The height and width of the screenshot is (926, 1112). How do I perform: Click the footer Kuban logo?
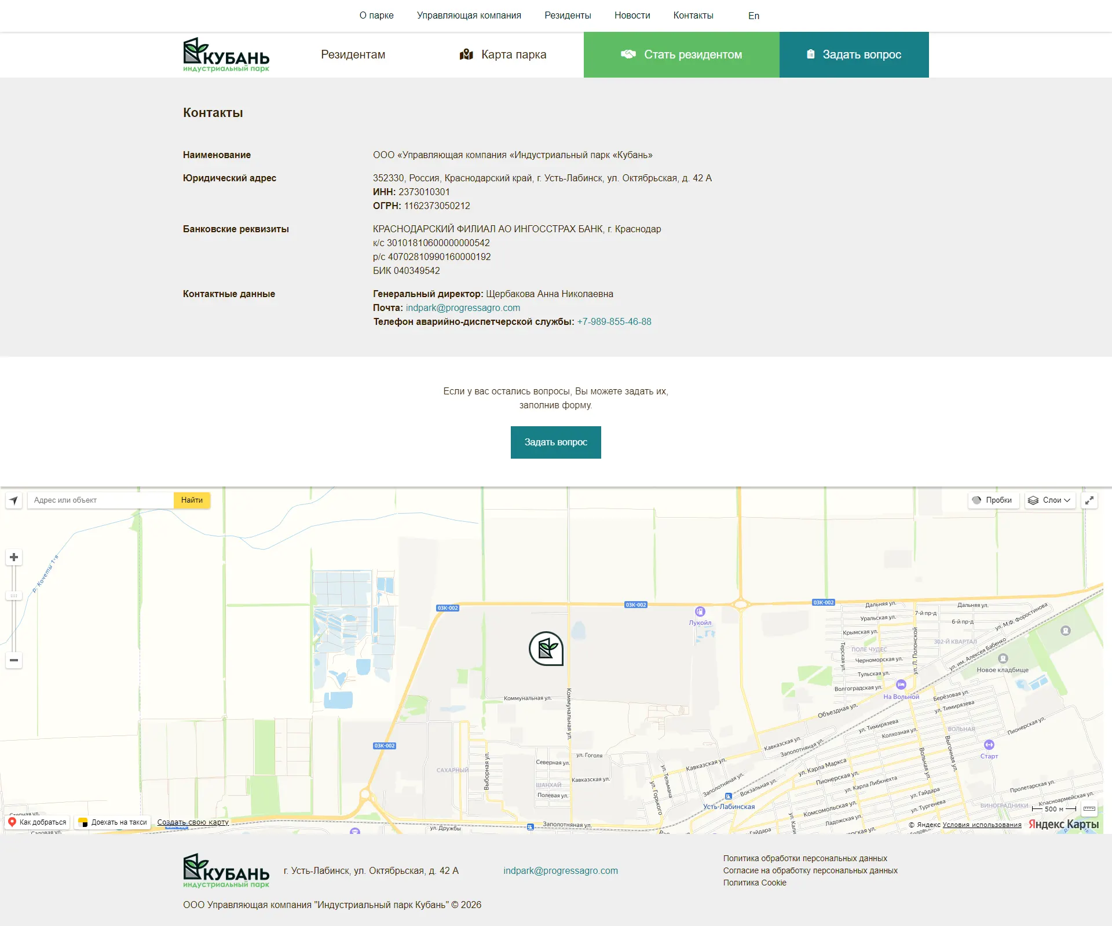pos(226,871)
